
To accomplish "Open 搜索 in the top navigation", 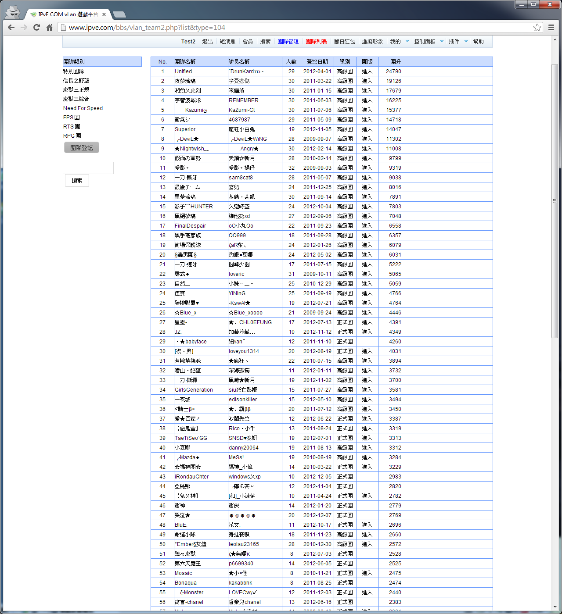I will coord(265,42).
